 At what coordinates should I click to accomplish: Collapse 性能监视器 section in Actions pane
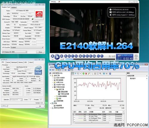point(147,76)
